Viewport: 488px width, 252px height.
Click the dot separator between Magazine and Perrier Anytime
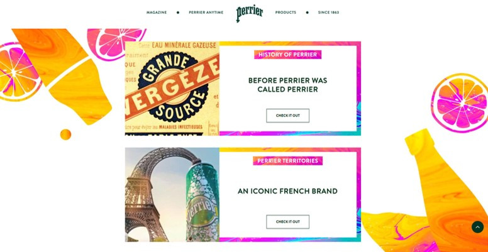[x=178, y=13]
